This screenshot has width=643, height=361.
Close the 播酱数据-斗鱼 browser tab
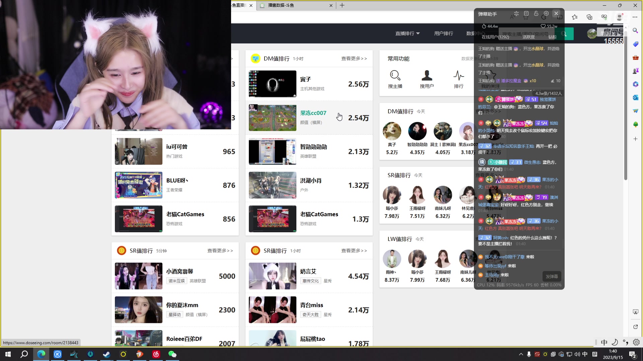[x=331, y=5]
